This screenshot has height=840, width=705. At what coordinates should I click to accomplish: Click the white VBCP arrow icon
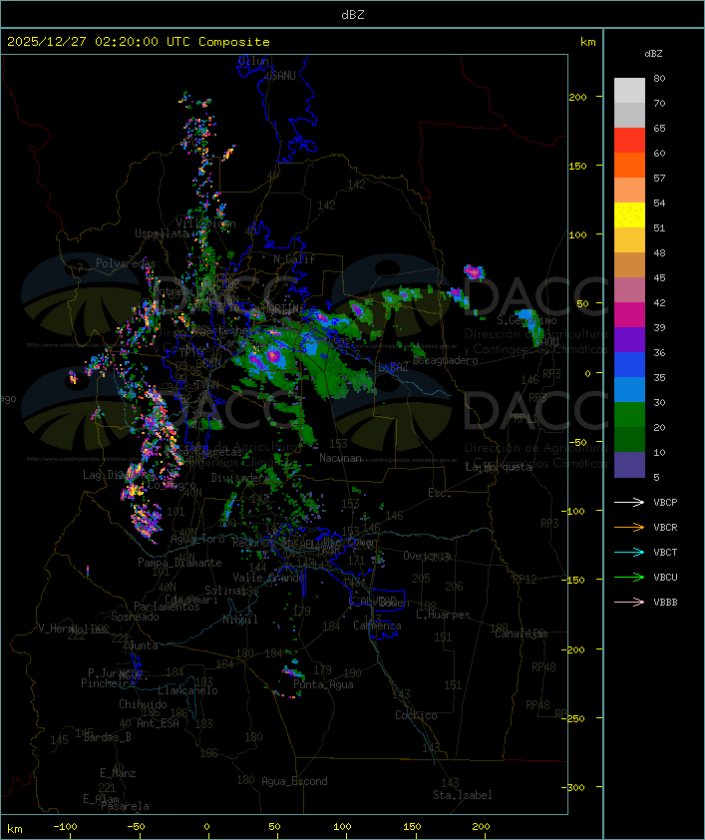tap(629, 503)
